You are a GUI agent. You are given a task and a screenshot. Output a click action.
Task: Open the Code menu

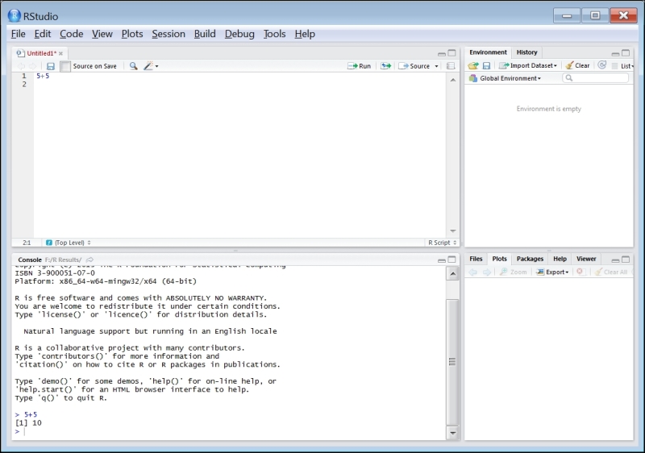coord(72,34)
